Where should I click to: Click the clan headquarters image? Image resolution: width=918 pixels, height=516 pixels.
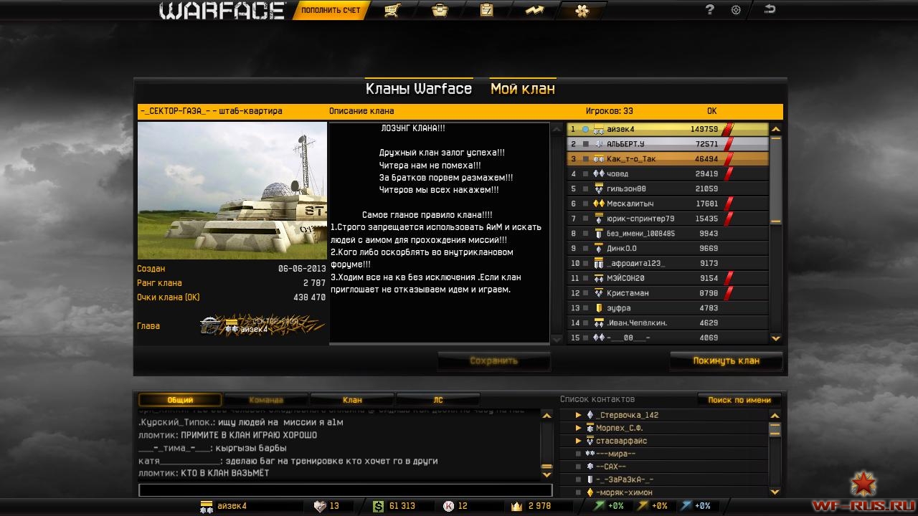[x=232, y=190]
